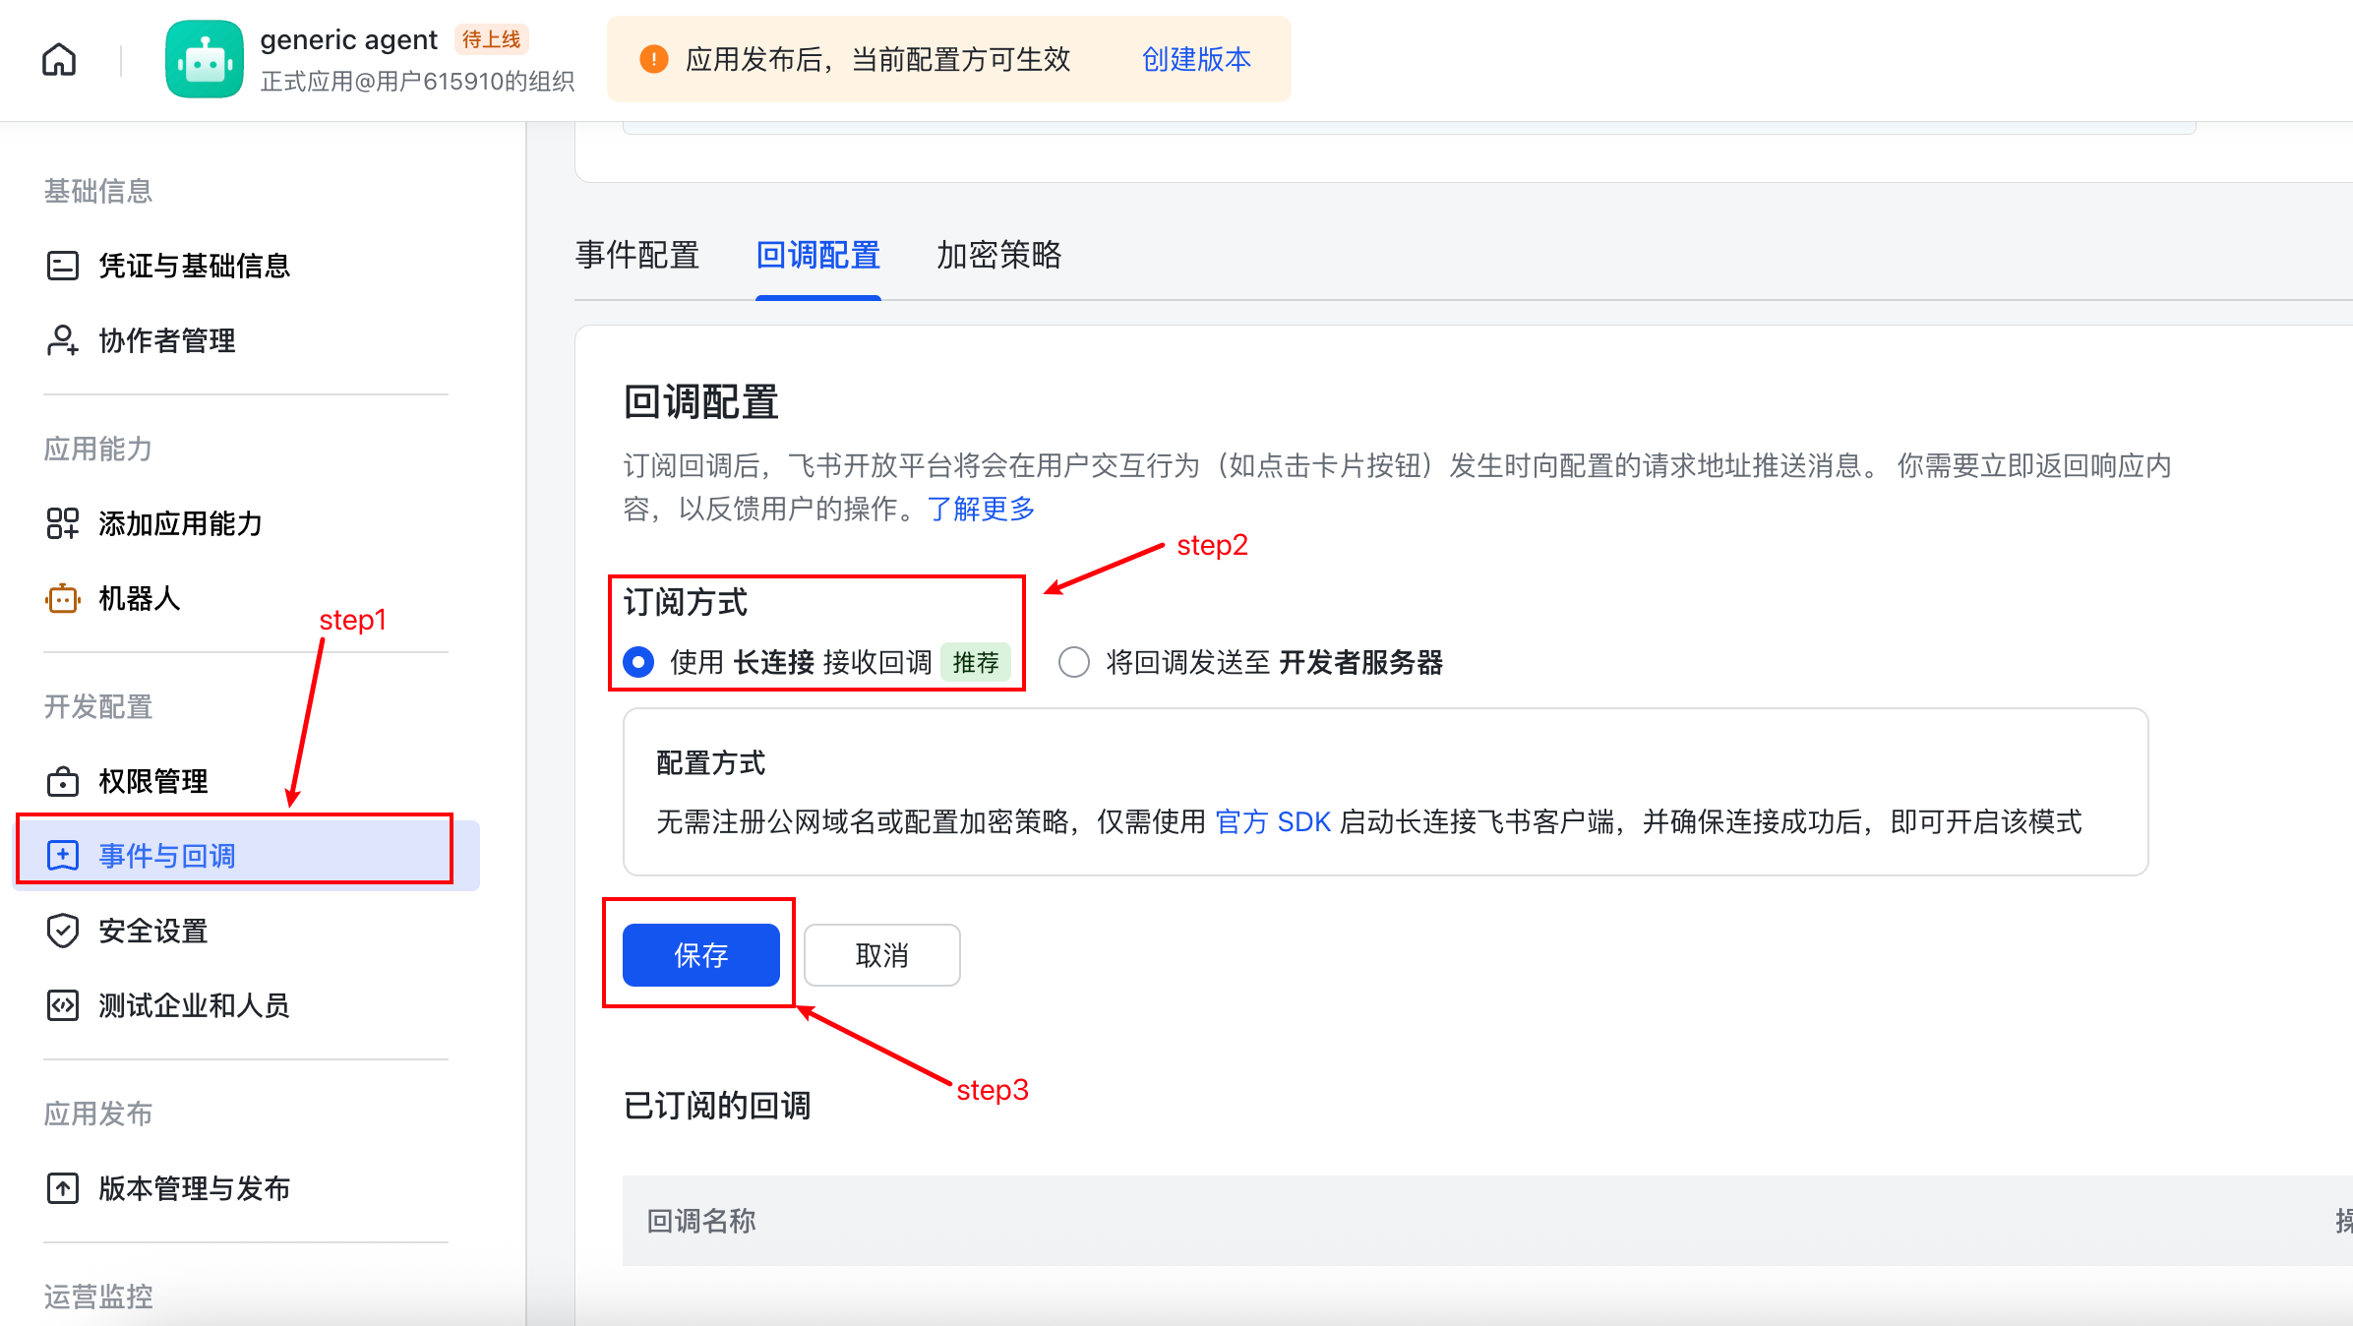Click 权限管理 lock icon
This screenshot has width=2353, height=1326.
click(x=63, y=781)
